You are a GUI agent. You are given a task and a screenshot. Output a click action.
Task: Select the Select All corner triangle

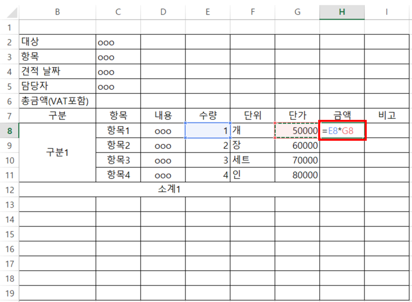click(x=12, y=12)
